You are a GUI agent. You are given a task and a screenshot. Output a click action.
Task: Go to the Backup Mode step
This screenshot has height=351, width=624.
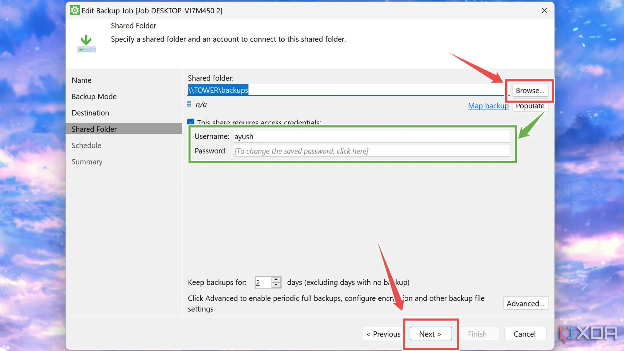pos(94,96)
